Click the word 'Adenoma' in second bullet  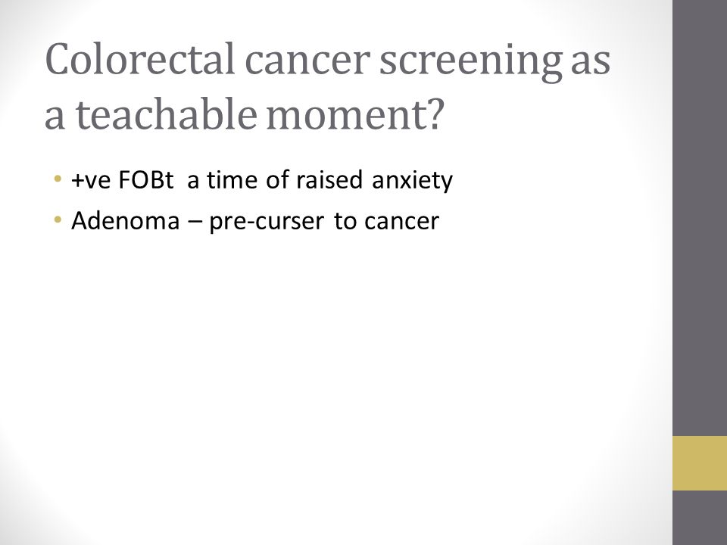pyautogui.click(x=125, y=220)
